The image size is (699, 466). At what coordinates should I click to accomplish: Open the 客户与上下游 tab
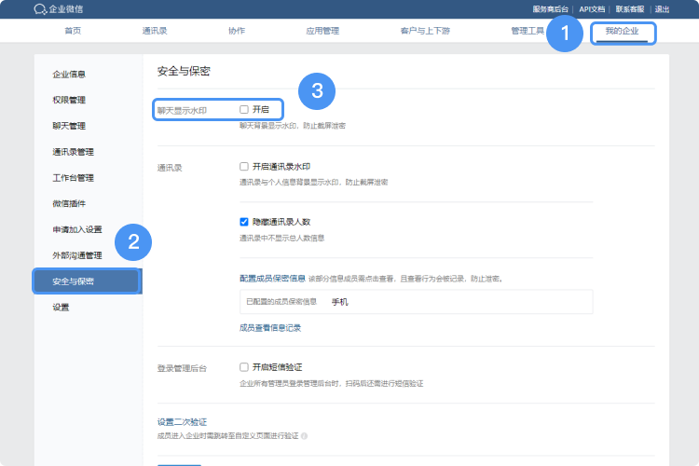(x=425, y=32)
